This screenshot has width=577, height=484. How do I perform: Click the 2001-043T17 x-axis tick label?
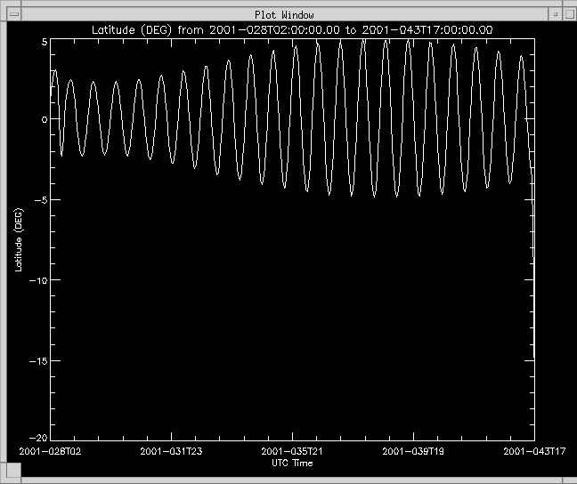533,452
